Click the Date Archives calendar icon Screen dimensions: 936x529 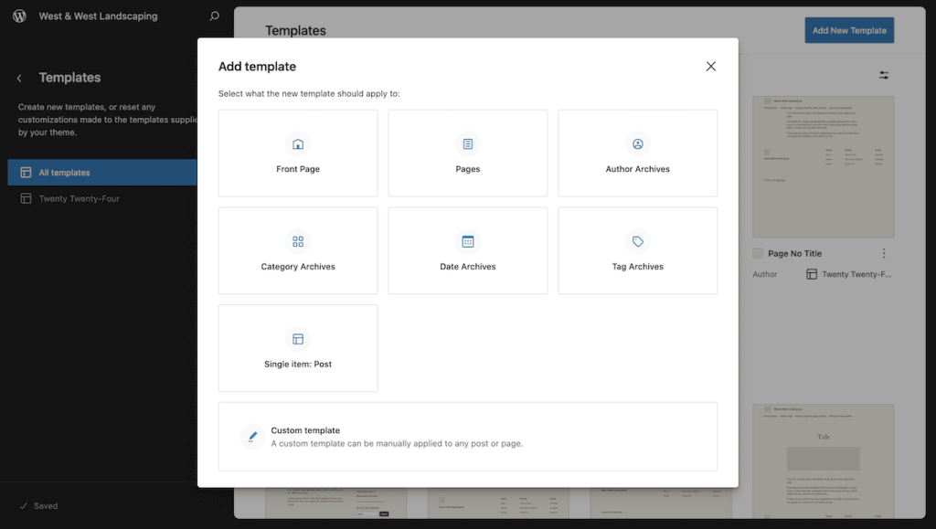(467, 241)
